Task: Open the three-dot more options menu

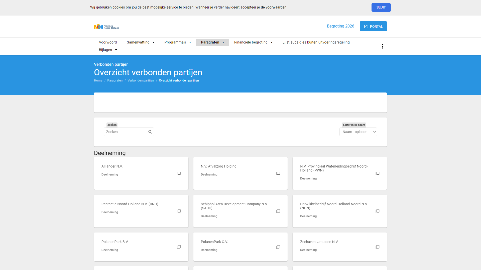Action: (x=383, y=46)
